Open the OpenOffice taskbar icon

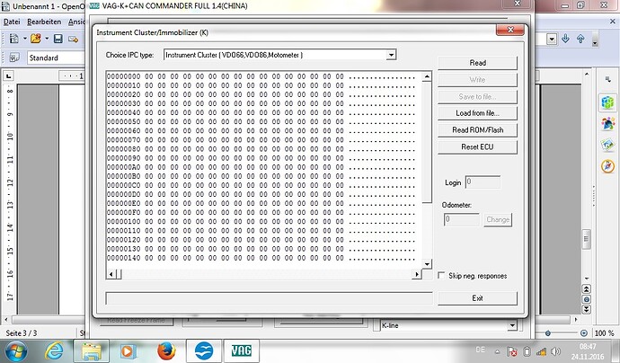tap(204, 351)
